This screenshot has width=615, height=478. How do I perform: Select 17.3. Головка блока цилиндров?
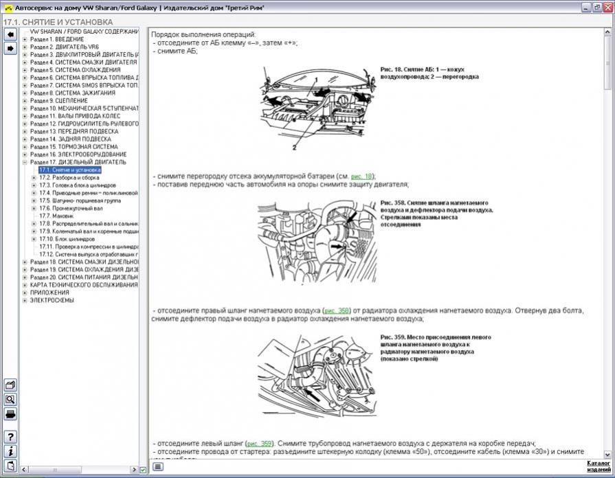(77, 185)
